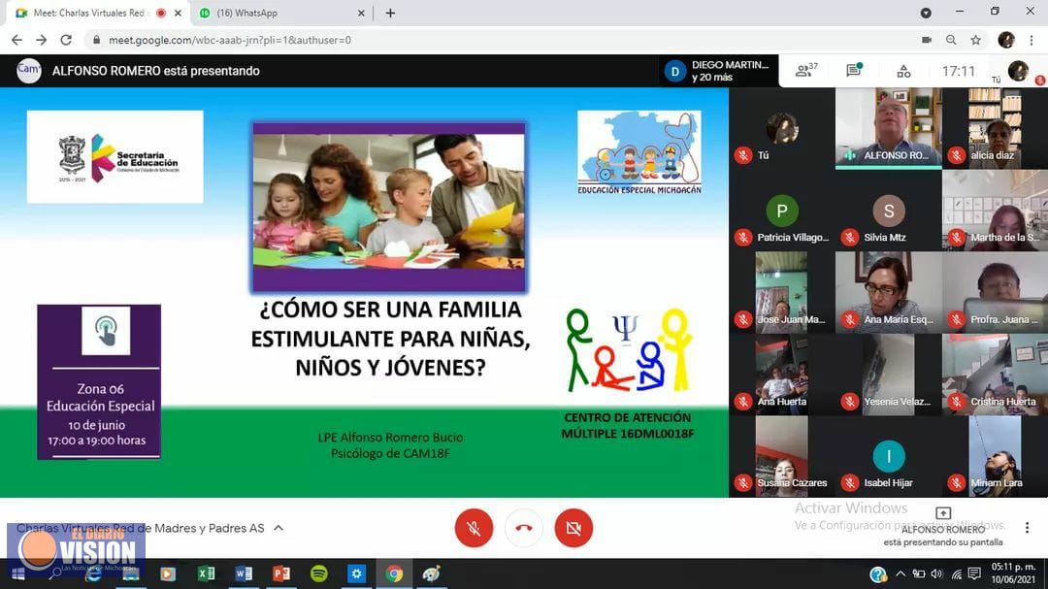Open Paint app in taskbar

click(431, 573)
